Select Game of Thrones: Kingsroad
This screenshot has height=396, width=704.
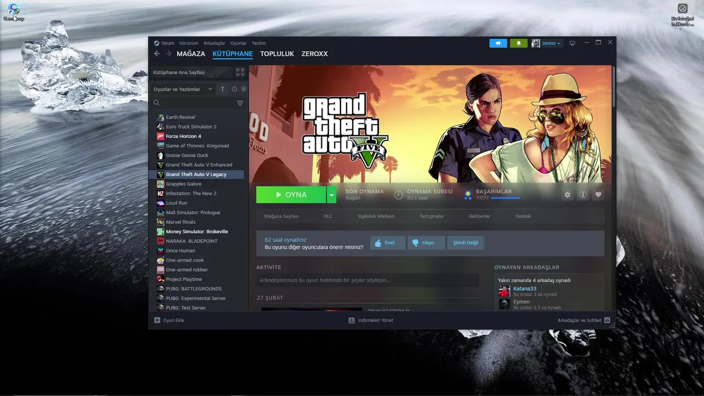(x=198, y=146)
